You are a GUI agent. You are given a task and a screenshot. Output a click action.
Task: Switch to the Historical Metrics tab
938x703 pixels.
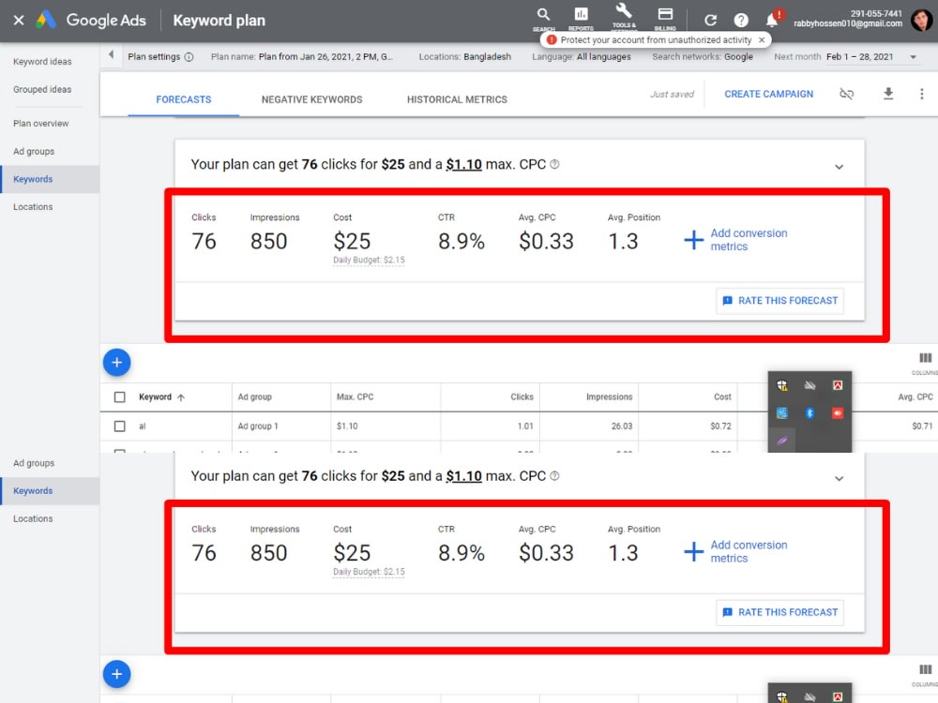click(457, 99)
